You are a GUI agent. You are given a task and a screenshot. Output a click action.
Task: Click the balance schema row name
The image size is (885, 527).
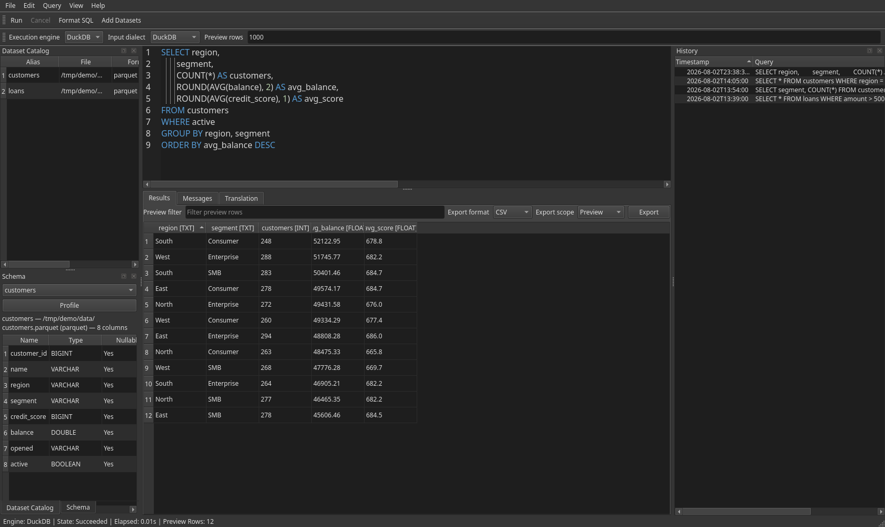click(x=22, y=433)
